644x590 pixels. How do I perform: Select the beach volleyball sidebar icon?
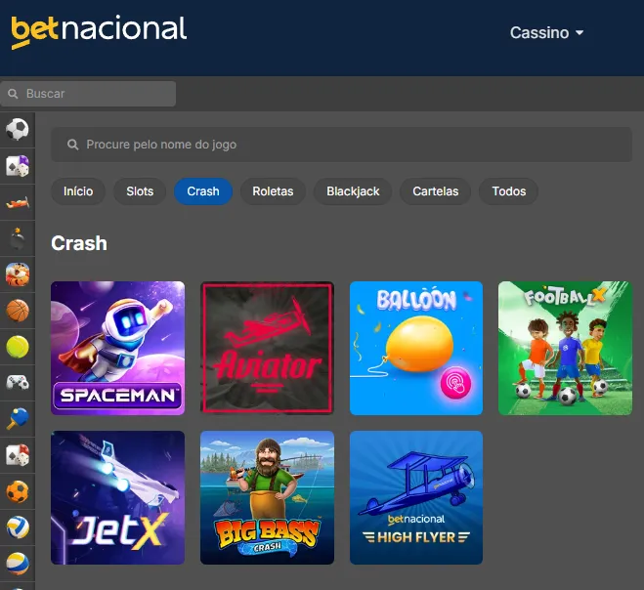(x=18, y=564)
